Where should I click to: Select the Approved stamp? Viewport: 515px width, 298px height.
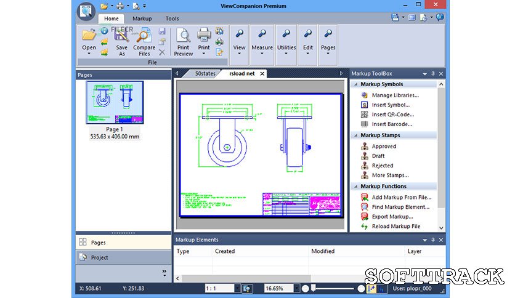pos(384,147)
